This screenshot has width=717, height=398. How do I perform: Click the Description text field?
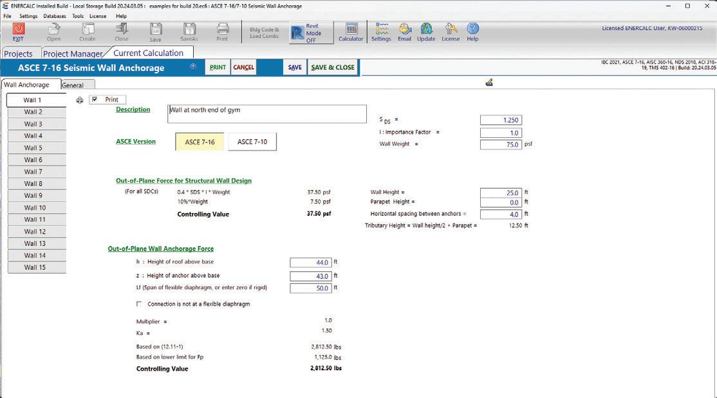(267, 114)
